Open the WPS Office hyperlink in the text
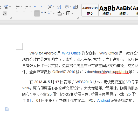 pyautogui.click(x=71, y=53)
